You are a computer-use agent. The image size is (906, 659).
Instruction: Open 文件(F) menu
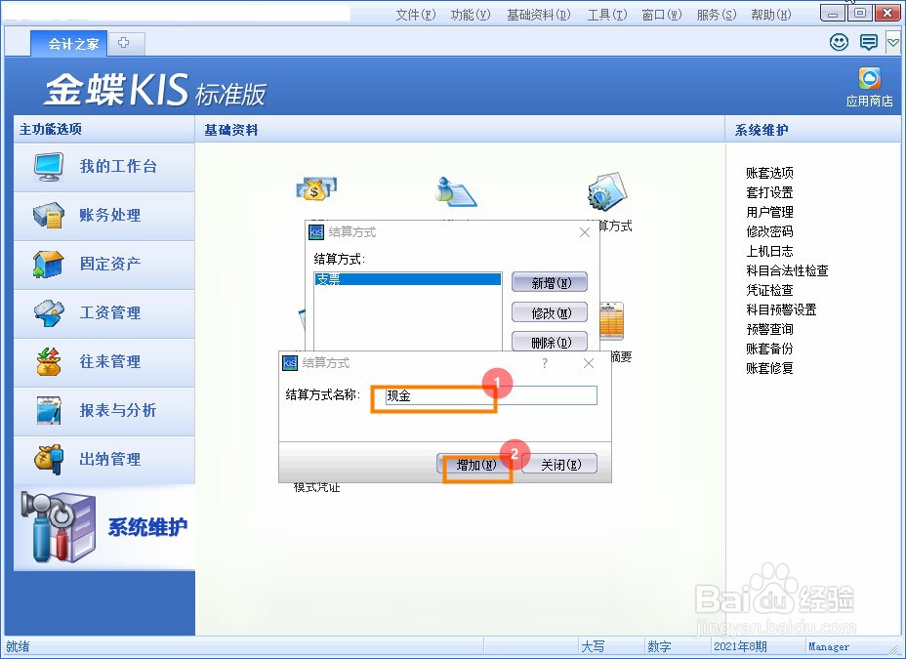(x=415, y=15)
